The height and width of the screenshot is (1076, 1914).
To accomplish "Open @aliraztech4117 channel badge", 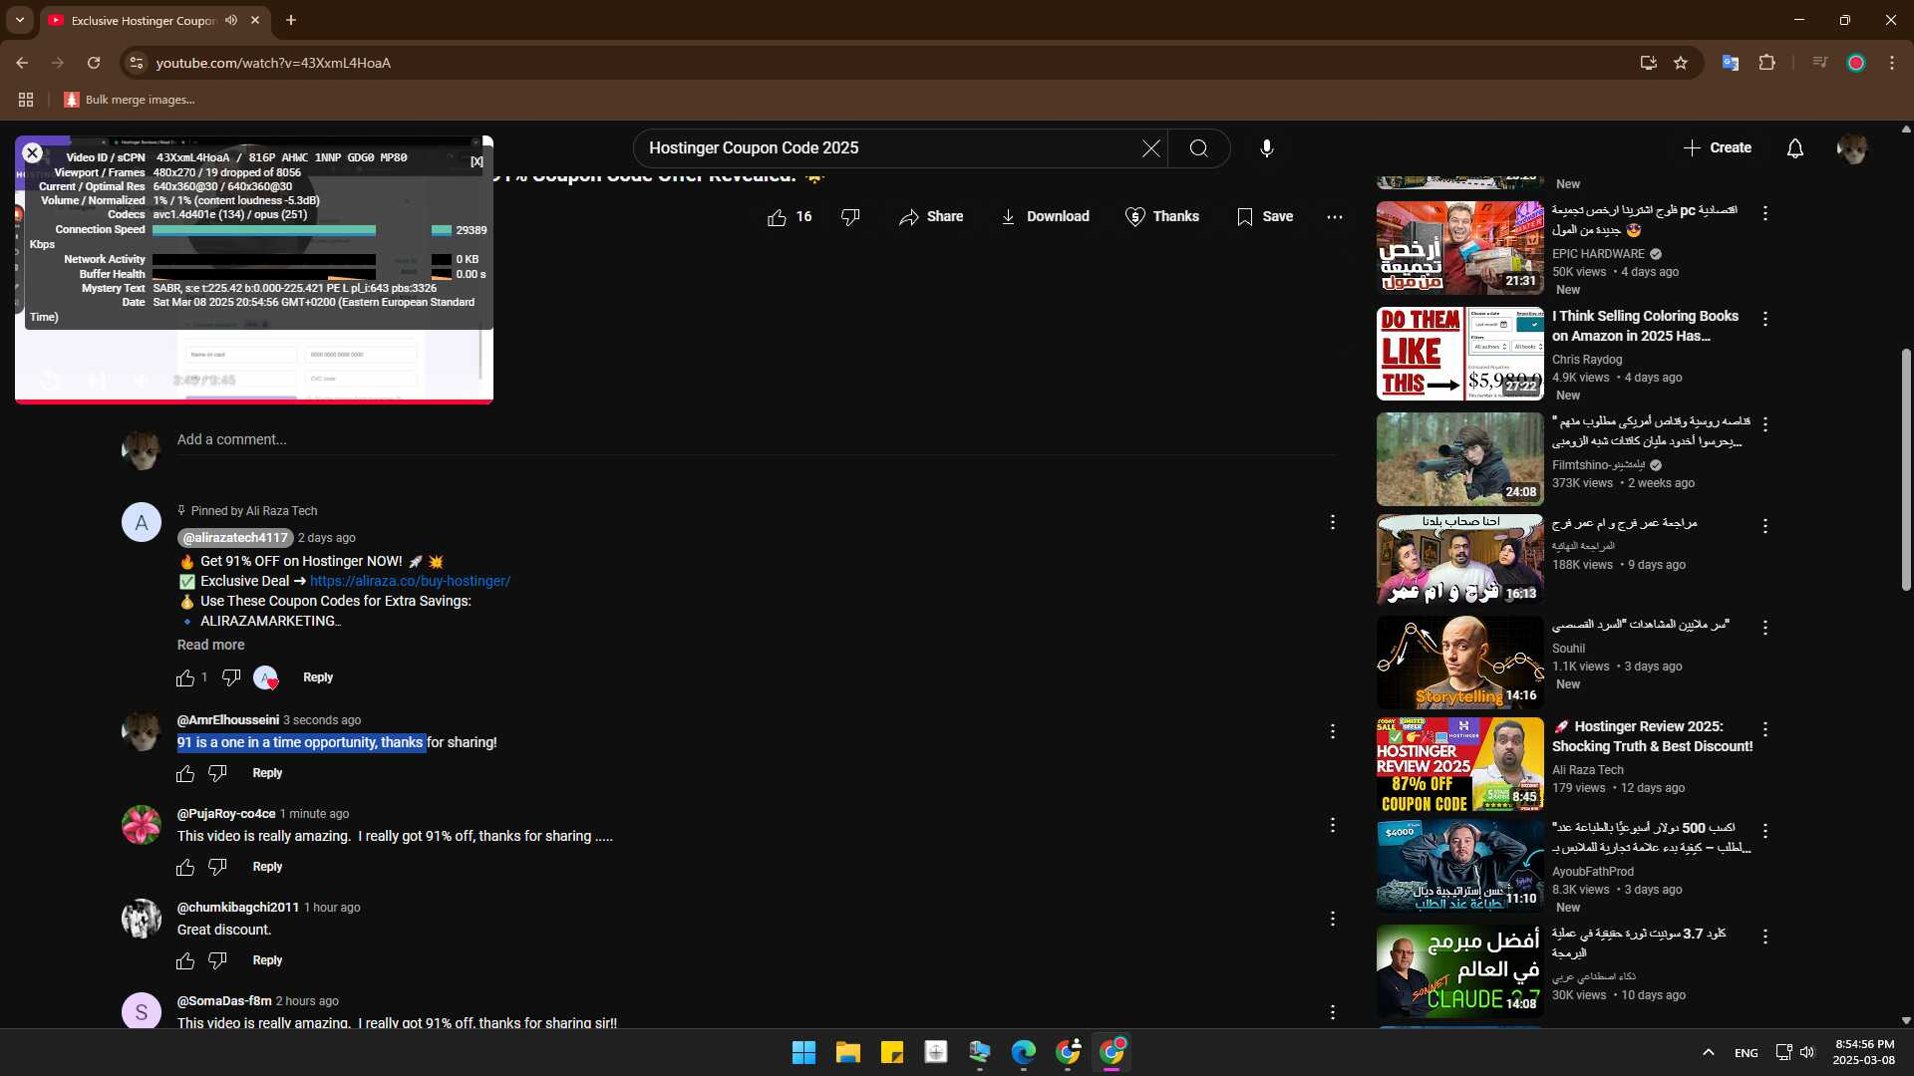I will [x=235, y=538].
